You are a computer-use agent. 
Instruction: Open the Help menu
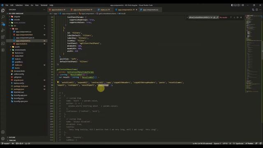tap(51, 5)
